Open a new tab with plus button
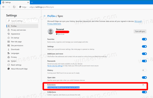 pos(32,3)
